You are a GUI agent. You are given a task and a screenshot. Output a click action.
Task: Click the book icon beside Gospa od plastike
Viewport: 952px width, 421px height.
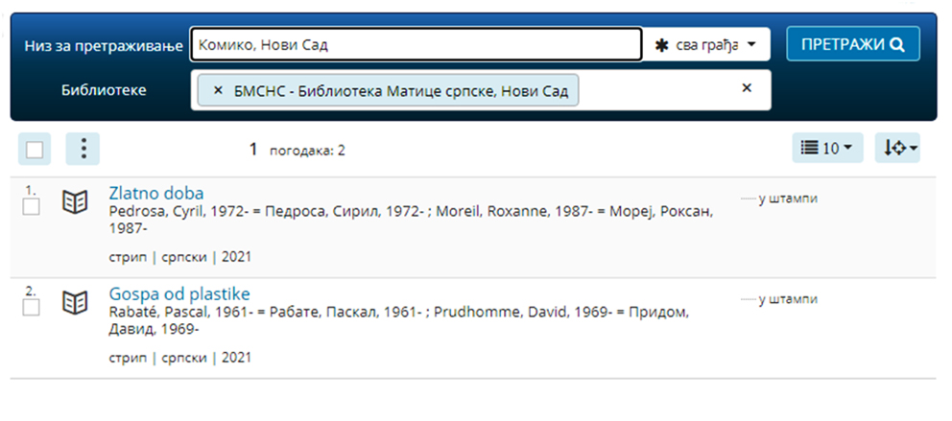(75, 303)
